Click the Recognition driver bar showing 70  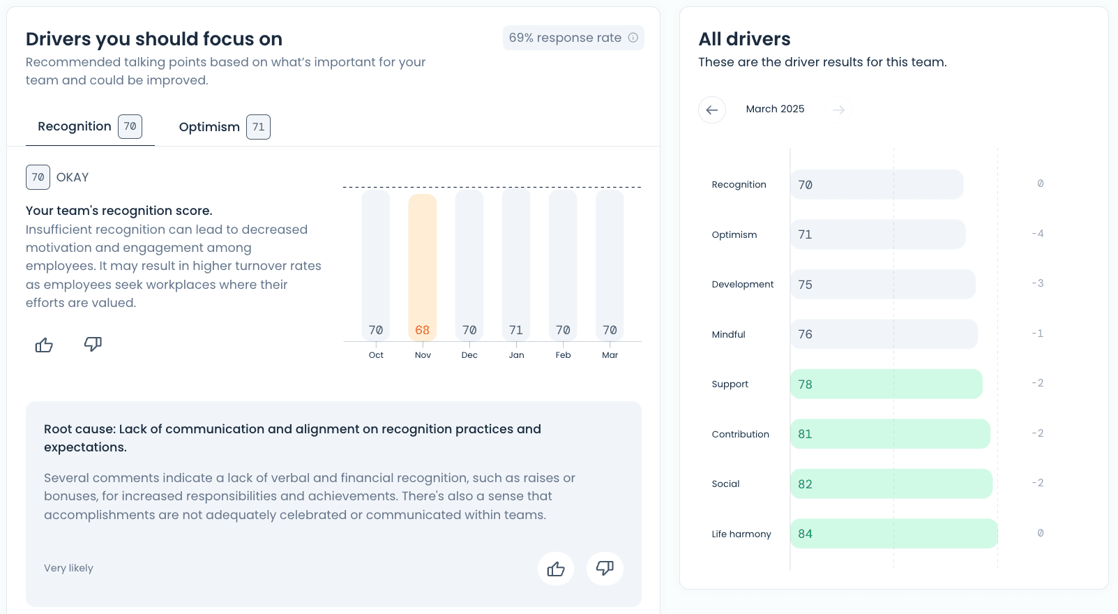click(877, 185)
